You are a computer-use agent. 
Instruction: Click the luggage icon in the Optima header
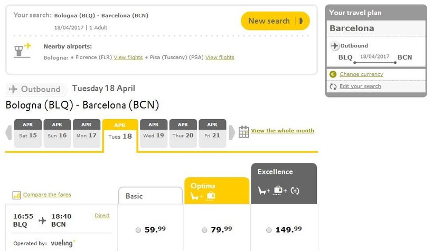click(x=211, y=196)
